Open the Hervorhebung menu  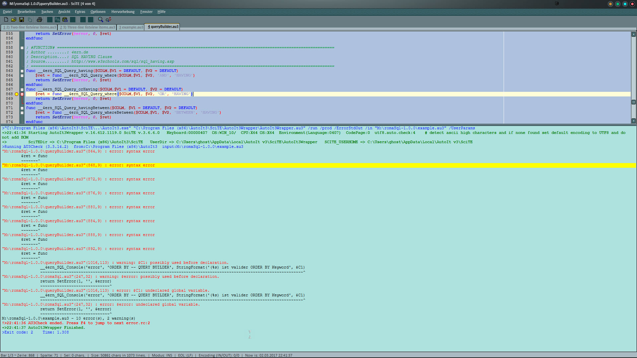123,12
